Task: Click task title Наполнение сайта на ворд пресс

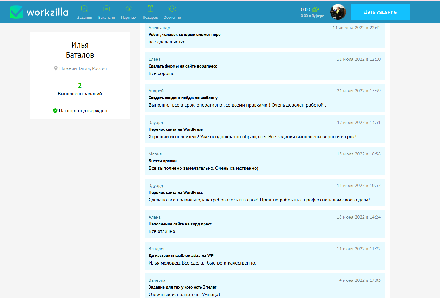Action: (x=180, y=224)
